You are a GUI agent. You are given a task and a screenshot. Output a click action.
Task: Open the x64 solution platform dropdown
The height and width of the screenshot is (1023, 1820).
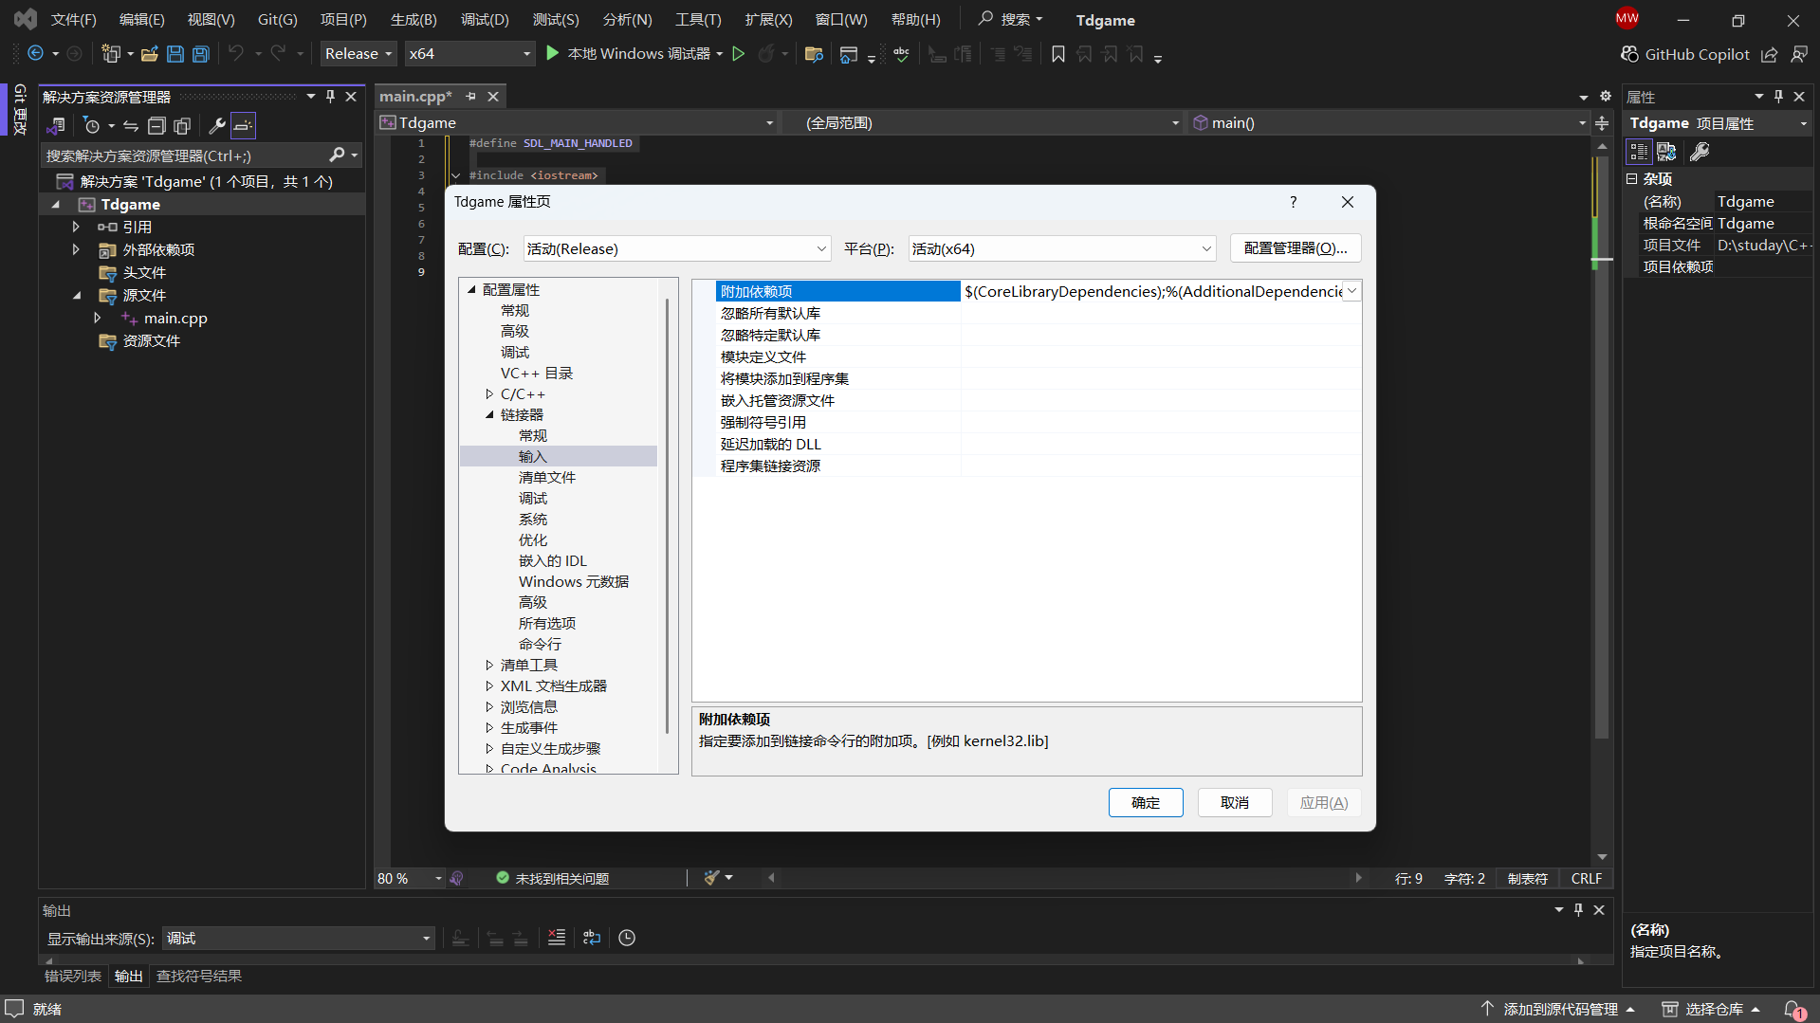tap(469, 54)
